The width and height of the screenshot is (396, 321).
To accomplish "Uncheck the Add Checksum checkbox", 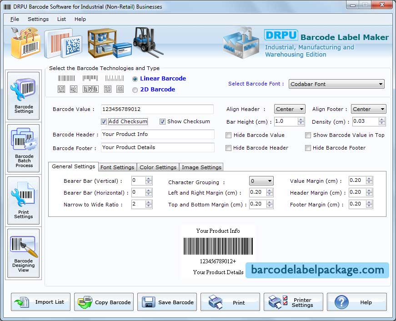I will tap(104, 122).
